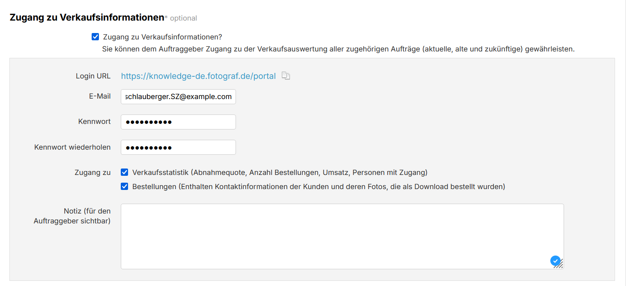The image size is (627, 286).
Task: Click the Kennwort wiederholen field
Action: [x=178, y=147]
